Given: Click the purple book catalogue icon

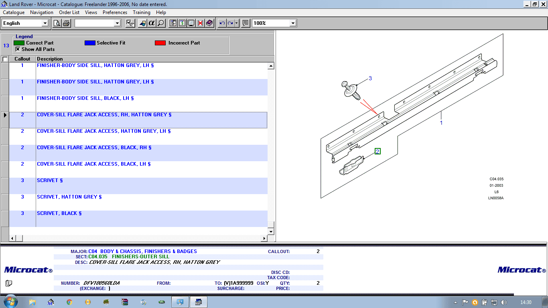Looking at the screenshot, I should (x=209, y=23).
